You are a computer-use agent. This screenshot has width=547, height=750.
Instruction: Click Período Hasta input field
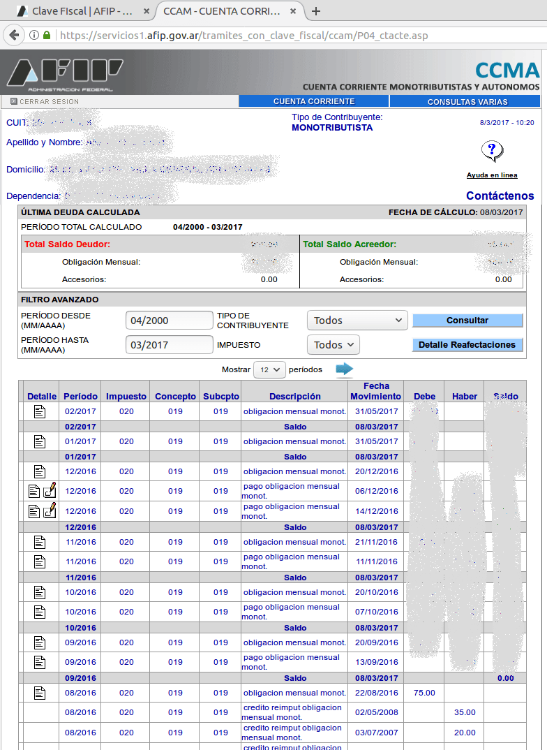point(170,345)
